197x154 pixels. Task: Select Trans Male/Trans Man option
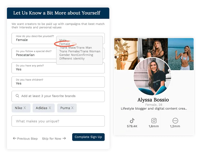click(76, 48)
